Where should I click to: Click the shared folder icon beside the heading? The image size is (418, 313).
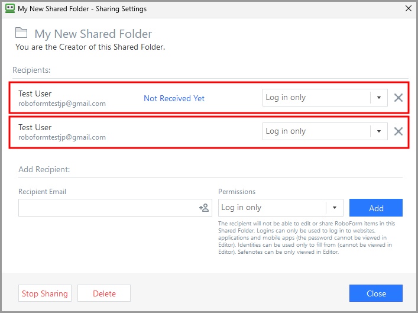pos(21,33)
